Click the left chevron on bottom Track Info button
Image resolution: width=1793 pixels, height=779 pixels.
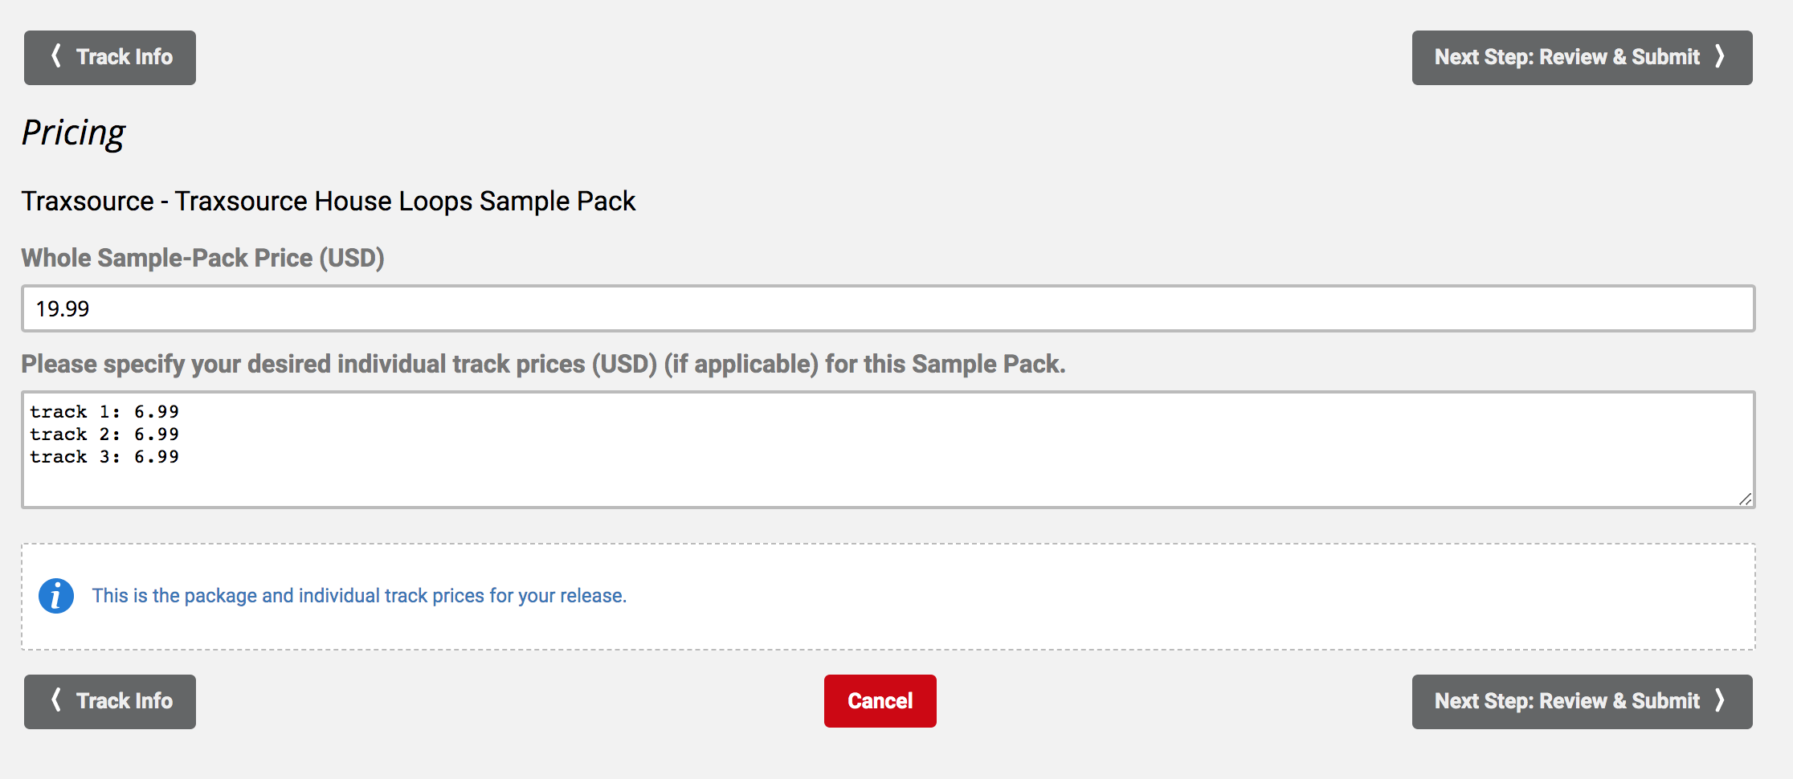55,700
